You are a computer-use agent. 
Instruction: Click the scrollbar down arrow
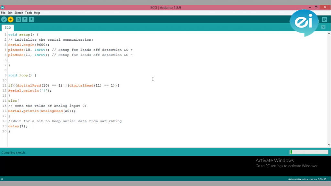(x=329, y=145)
